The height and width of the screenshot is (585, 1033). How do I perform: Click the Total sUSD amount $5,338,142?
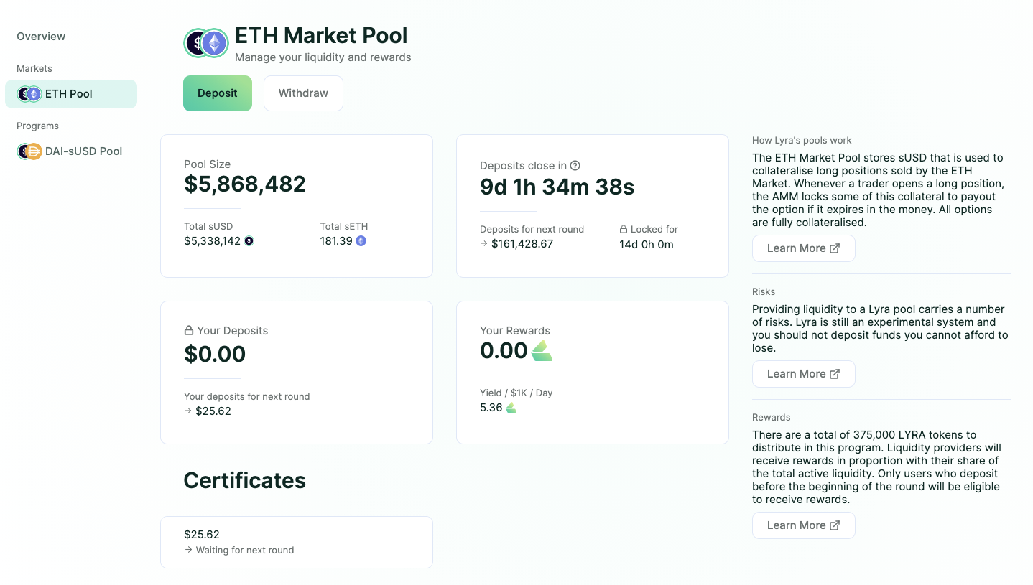(x=213, y=241)
